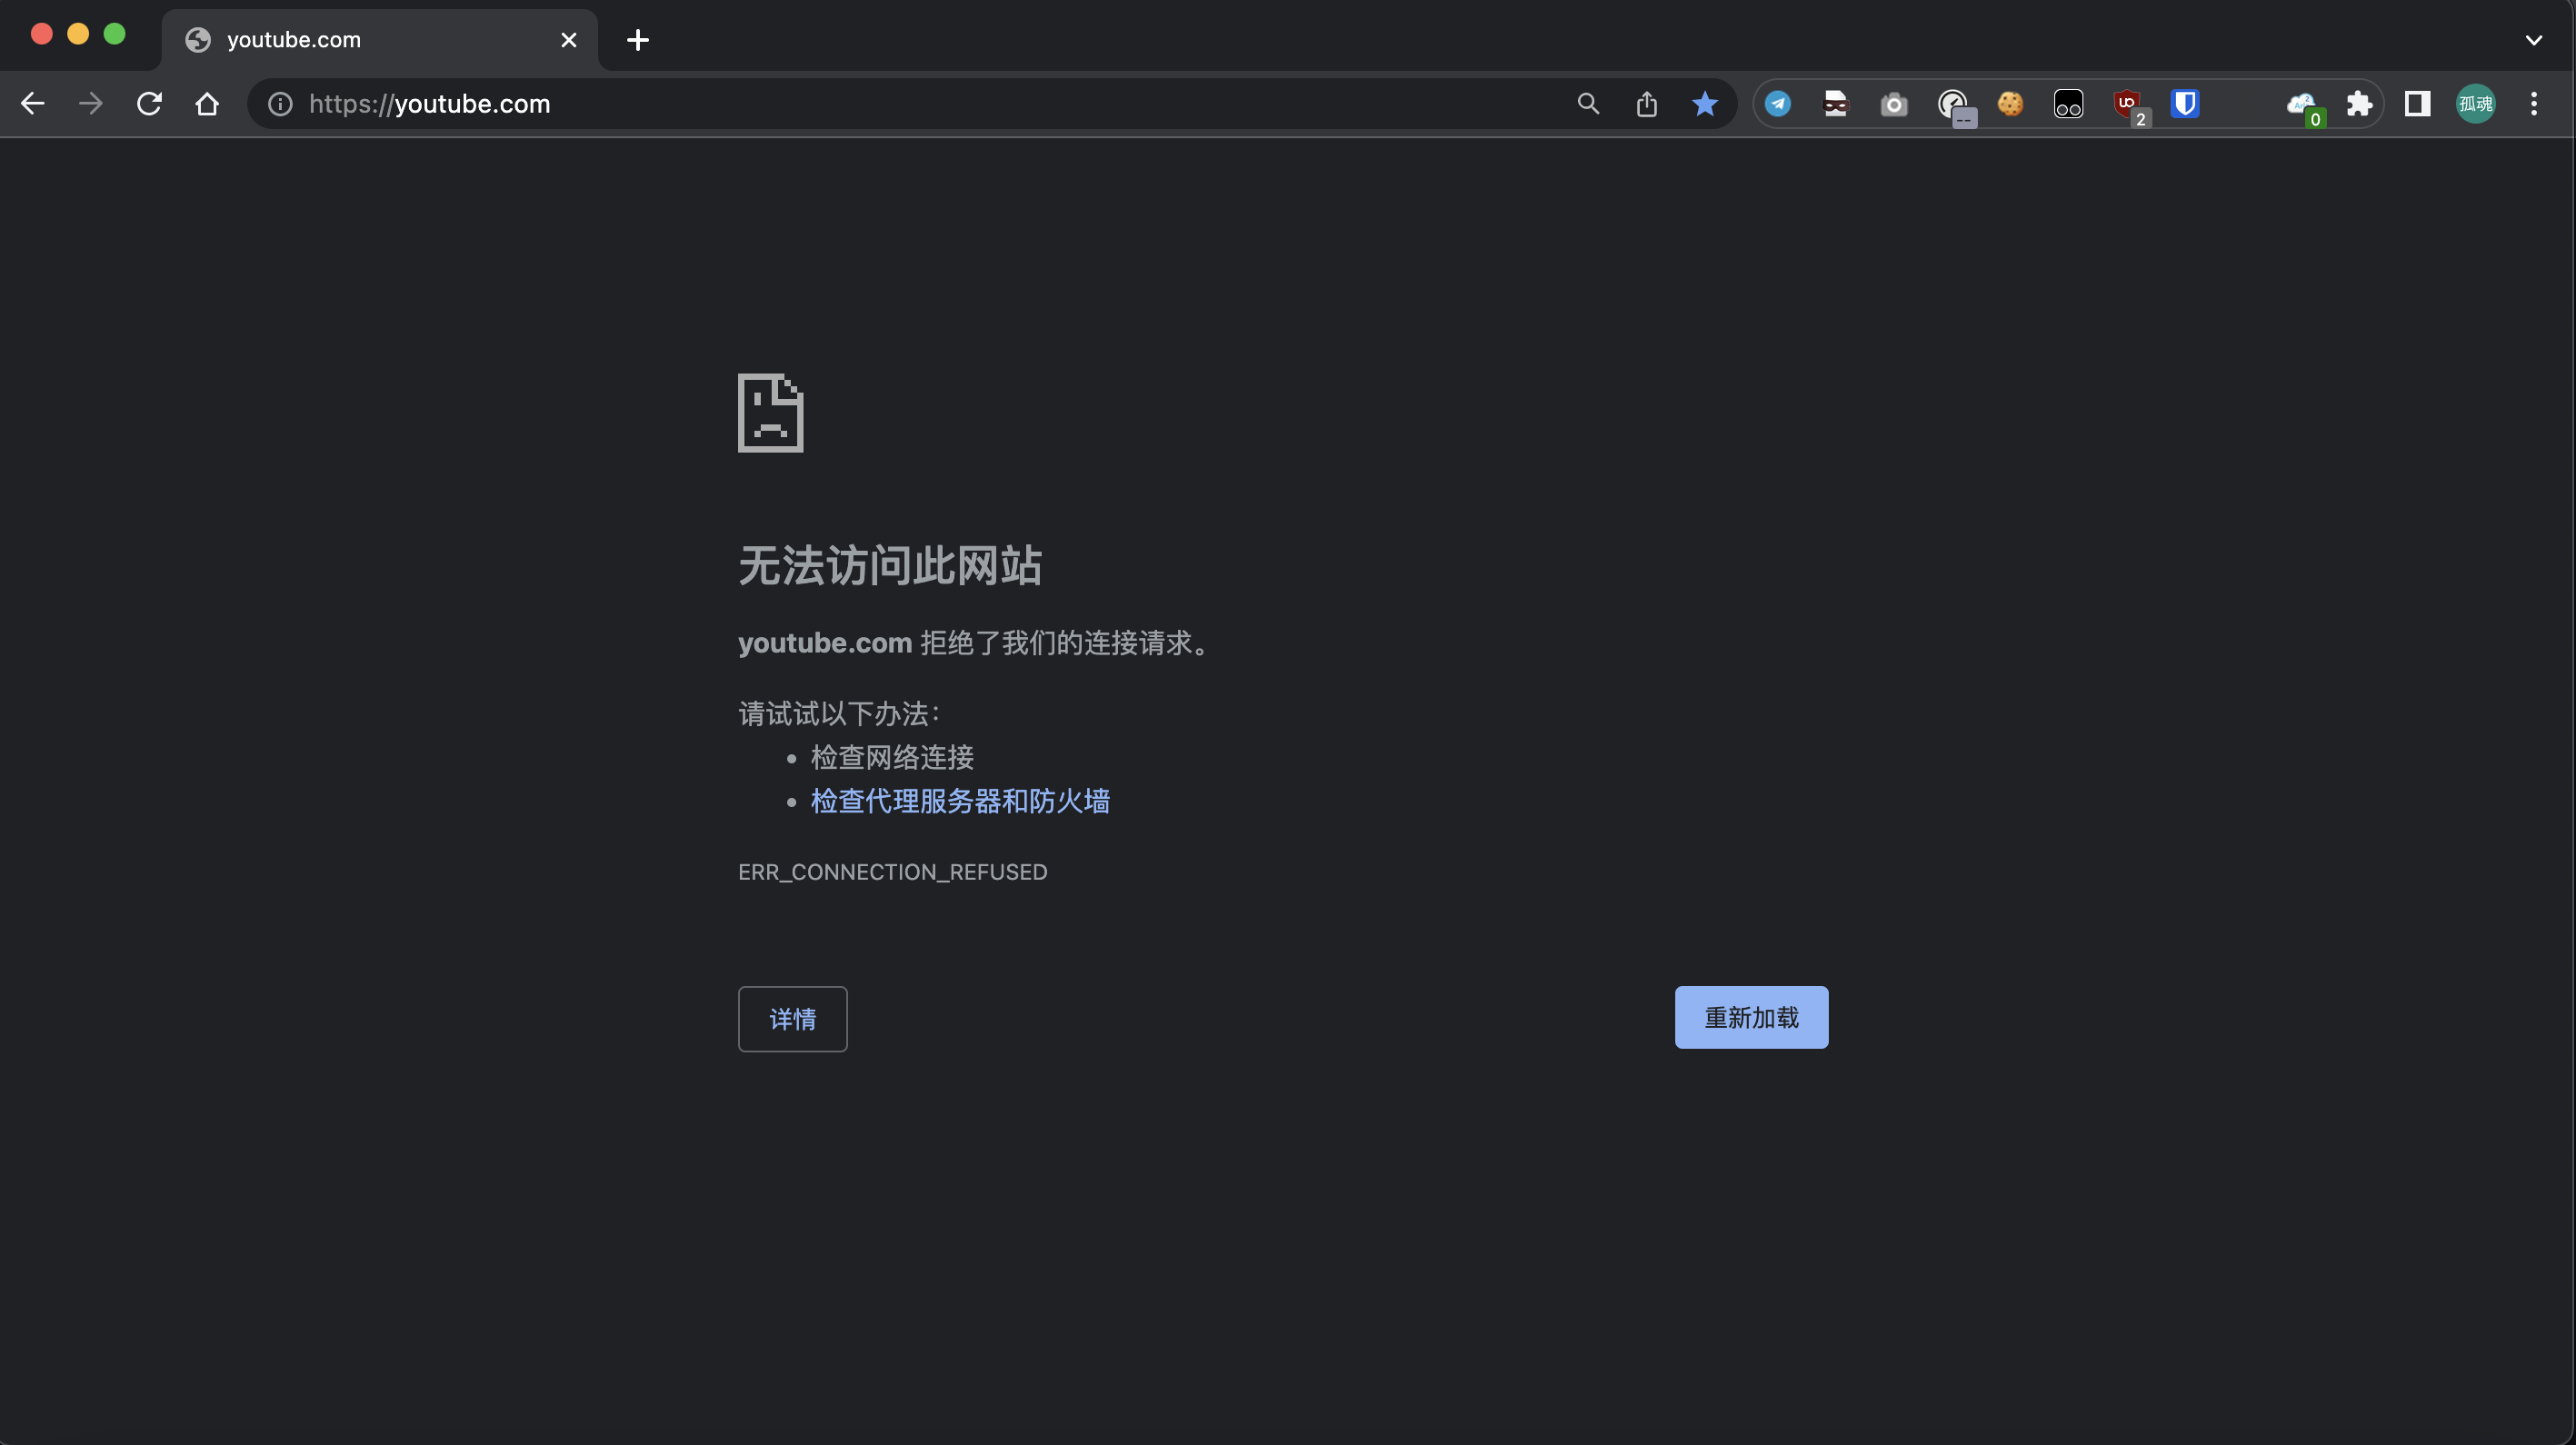
Task: Click the 检查网络连接 suggestion text
Action: coord(892,758)
